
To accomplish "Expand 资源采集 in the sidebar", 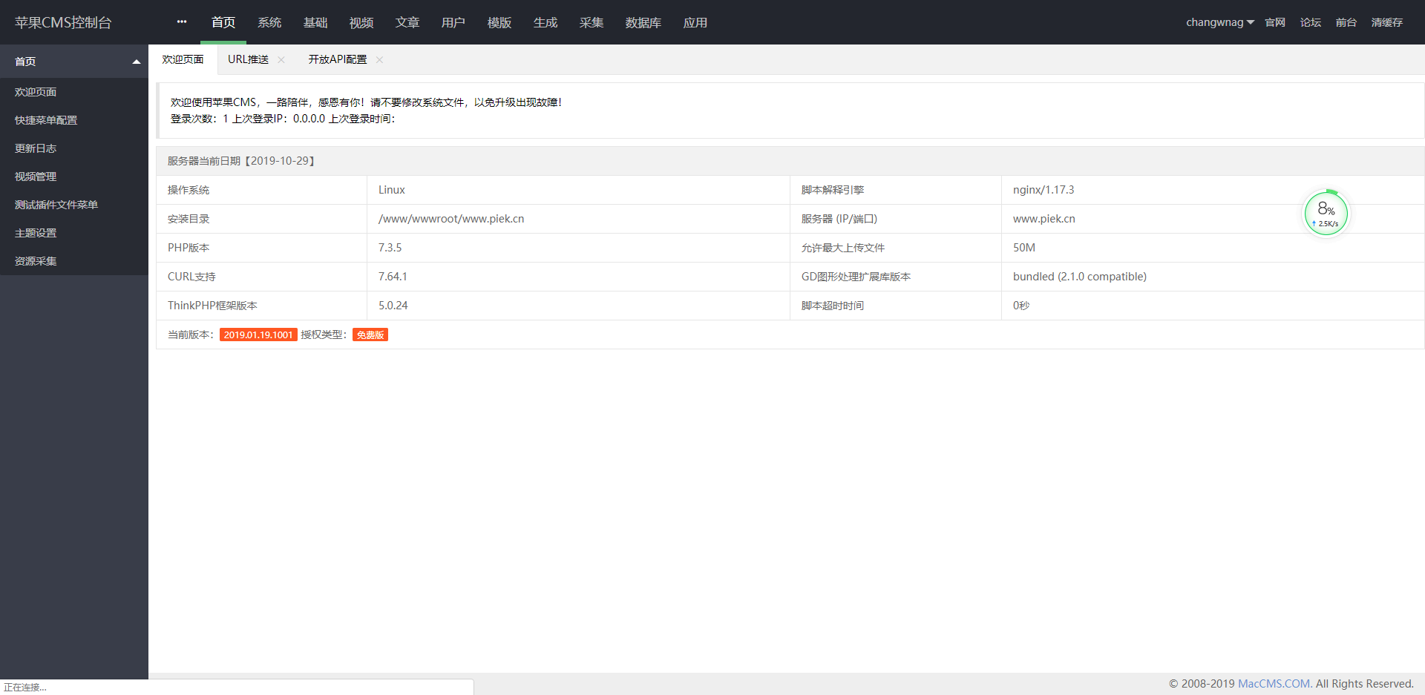I will pos(35,260).
